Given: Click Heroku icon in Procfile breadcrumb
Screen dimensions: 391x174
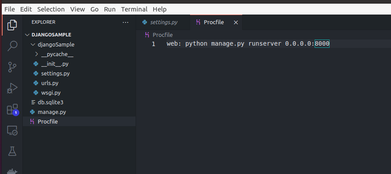Looking at the screenshot, I should (x=147, y=35).
